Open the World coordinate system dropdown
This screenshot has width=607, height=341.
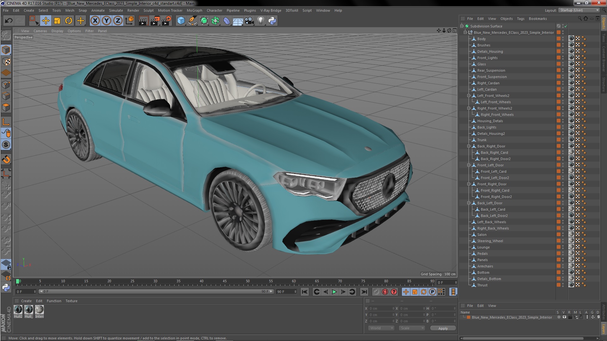point(381,328)
